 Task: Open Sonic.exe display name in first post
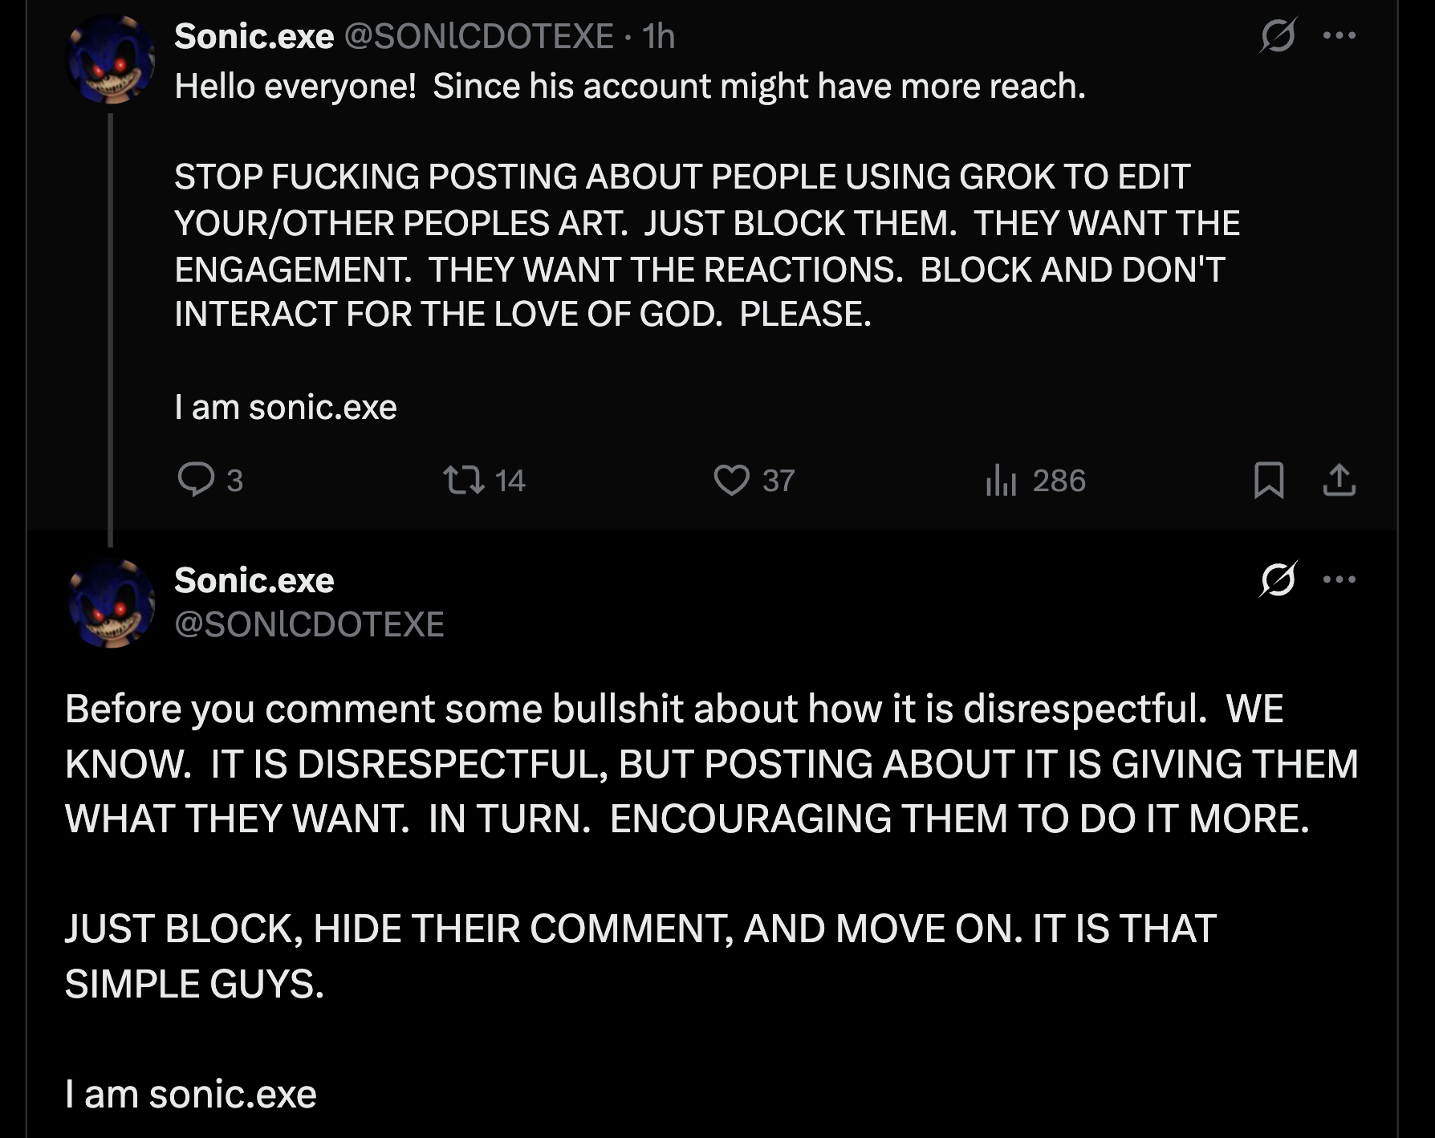(x=254, y=36)
